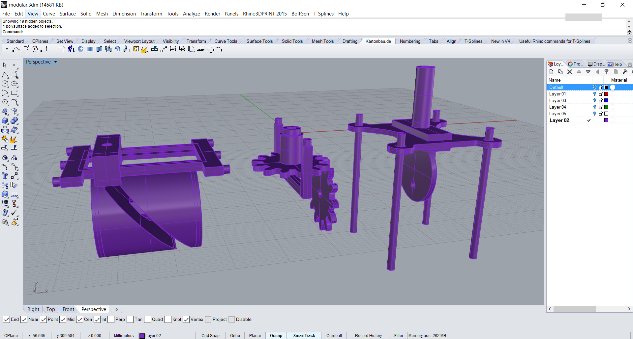Open layer tools hammer icon
The width and height of the screenshot is (633, 339).
625,72
